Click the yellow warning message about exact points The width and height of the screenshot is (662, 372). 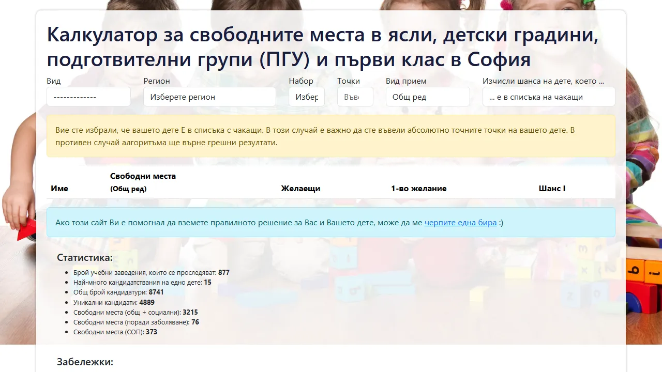point(330,136)
